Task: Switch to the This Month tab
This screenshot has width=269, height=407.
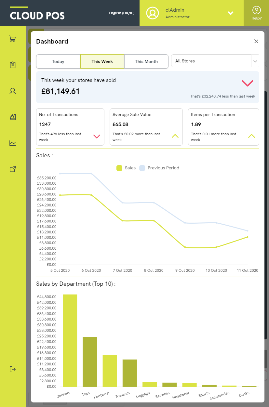Action: pyautogui.click(x=146, y=61)
